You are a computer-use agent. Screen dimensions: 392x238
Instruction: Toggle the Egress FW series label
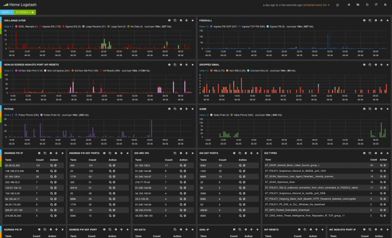(277, 27)
